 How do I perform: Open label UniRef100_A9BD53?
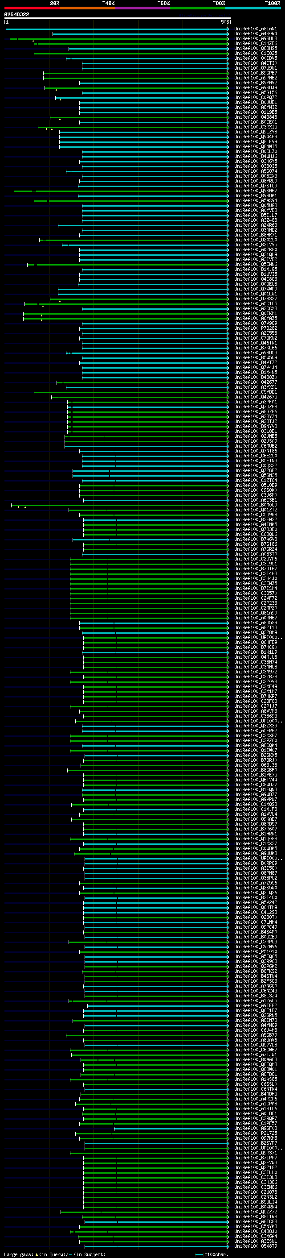255,353
